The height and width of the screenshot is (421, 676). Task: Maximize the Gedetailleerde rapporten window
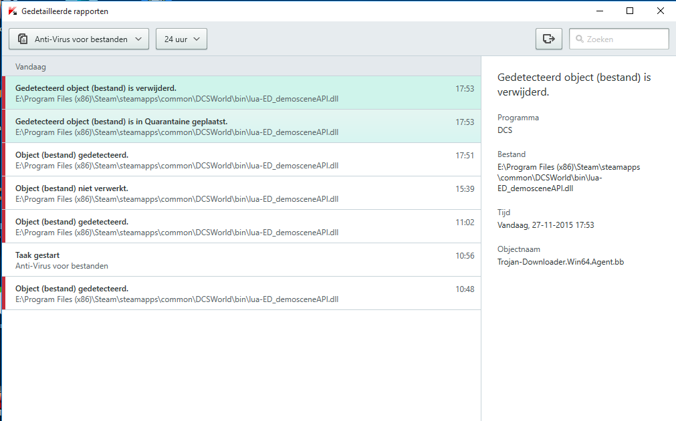tap(630, 11)
